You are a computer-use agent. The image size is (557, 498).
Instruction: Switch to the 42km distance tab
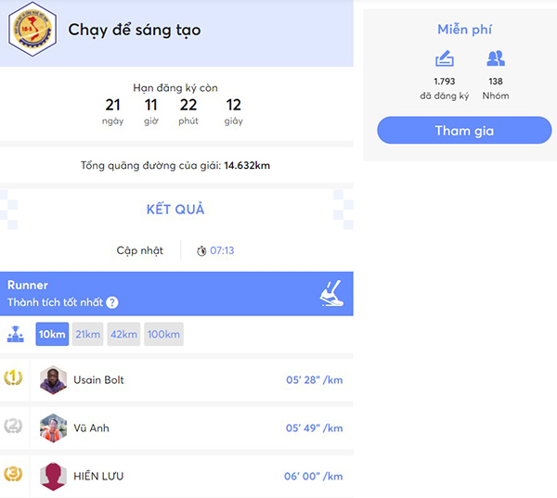coord(124,334)
